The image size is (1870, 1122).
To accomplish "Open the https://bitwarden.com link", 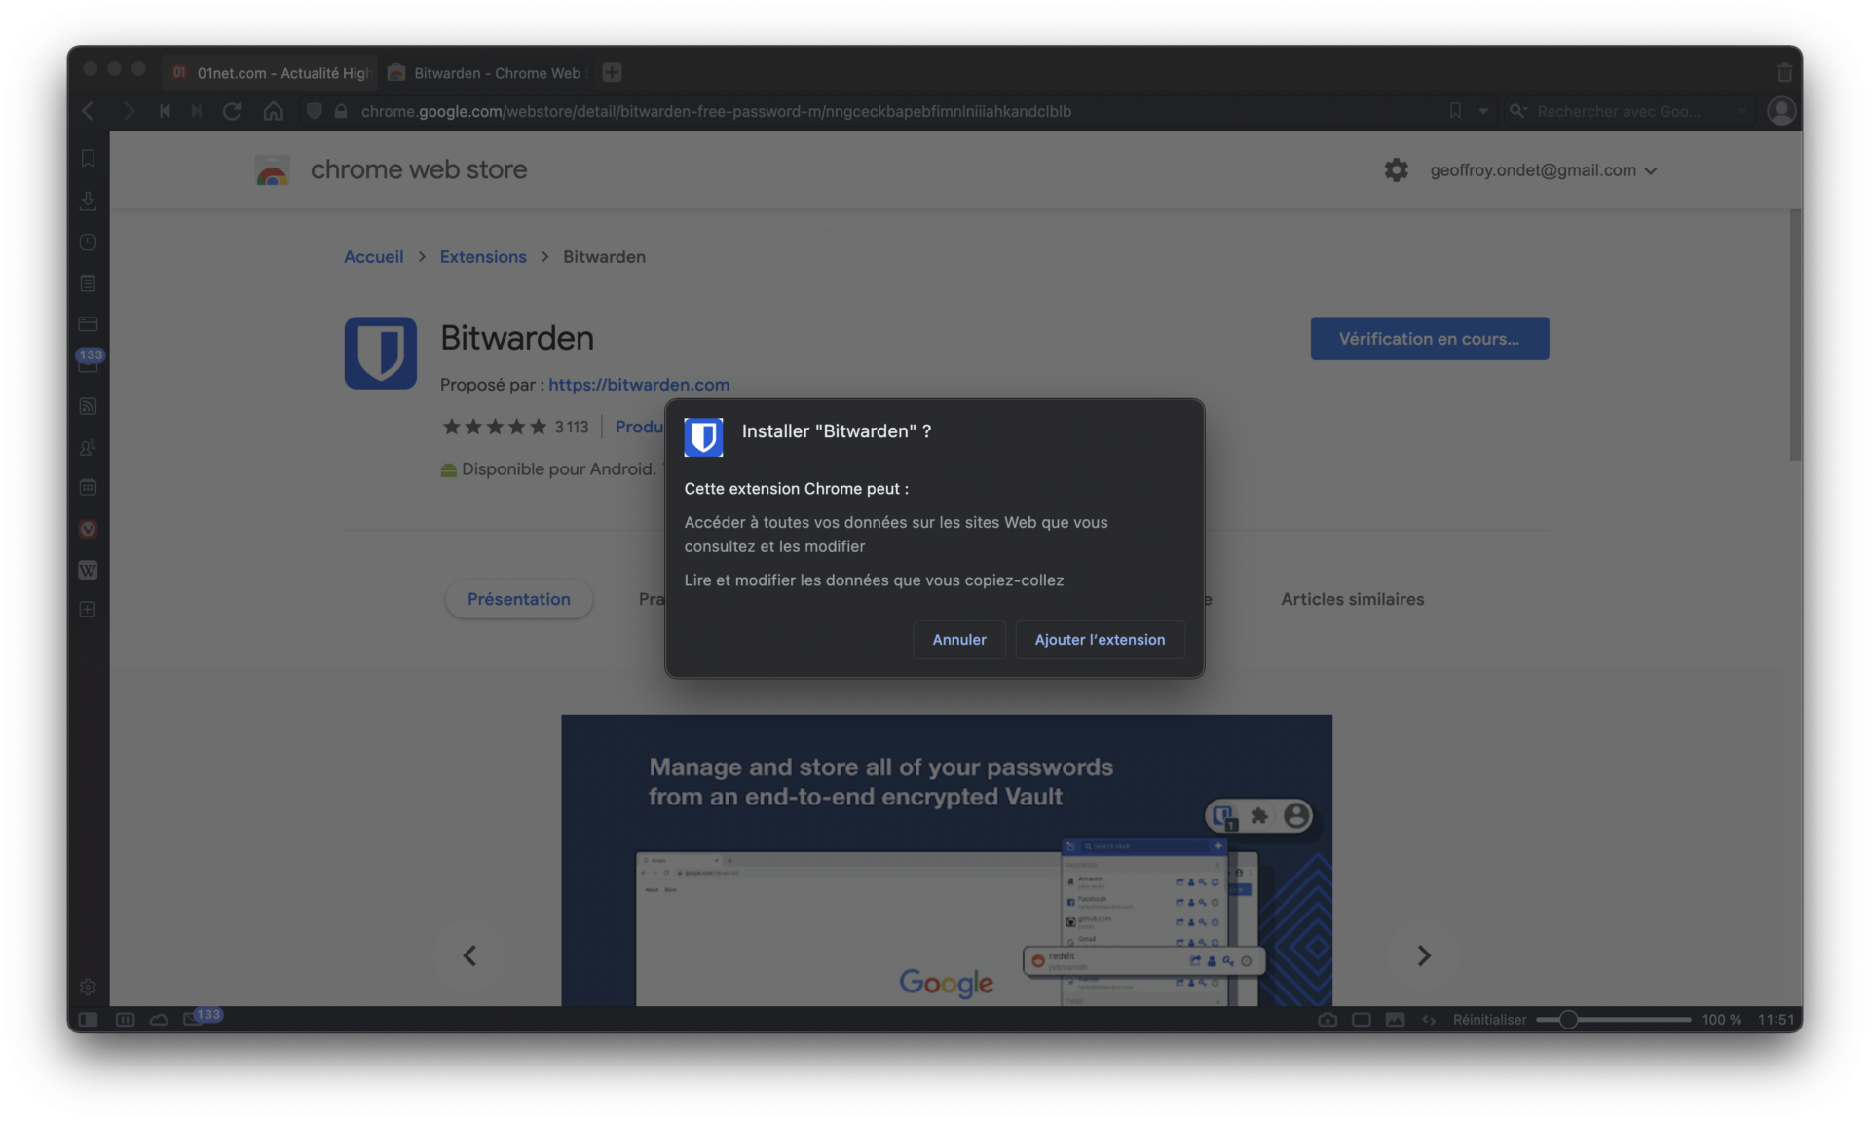I will (639, 385).
